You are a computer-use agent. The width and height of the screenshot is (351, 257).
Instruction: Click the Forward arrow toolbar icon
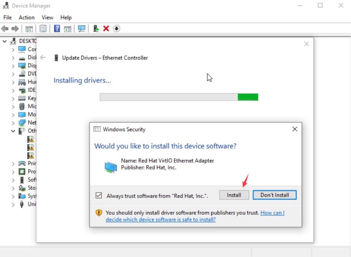click(15, 28)
